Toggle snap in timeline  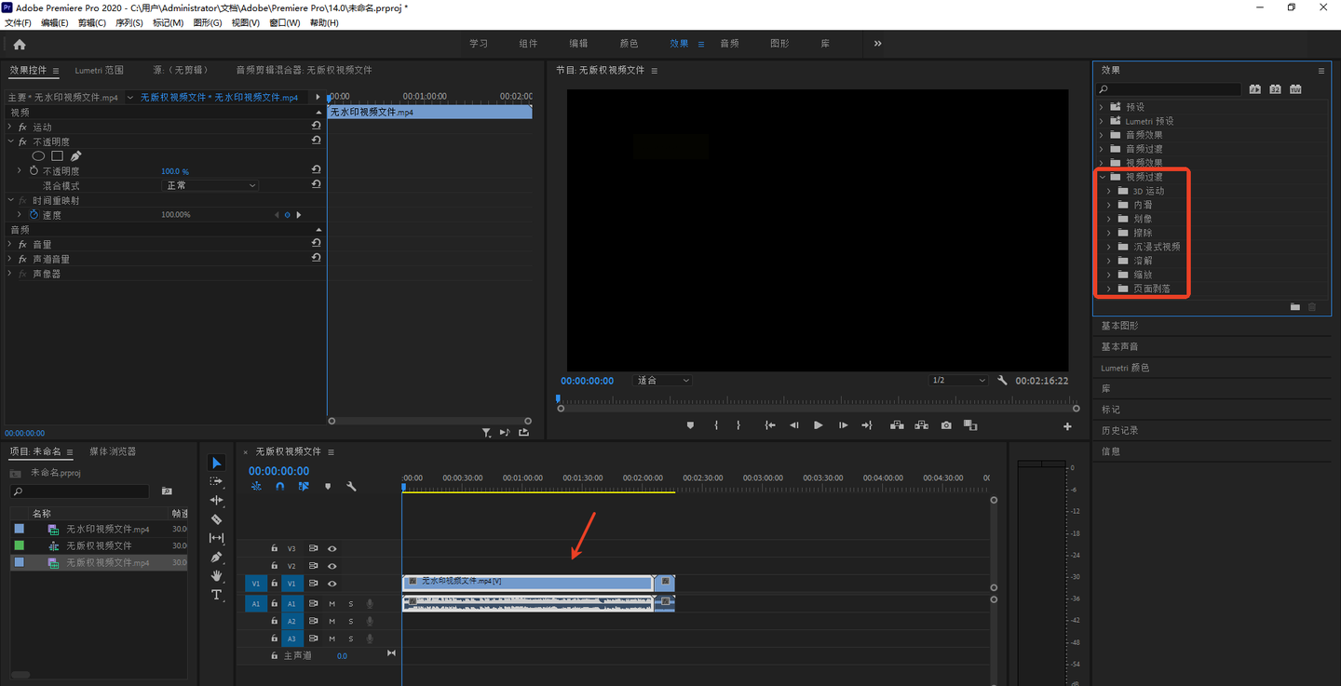(280, 486)
